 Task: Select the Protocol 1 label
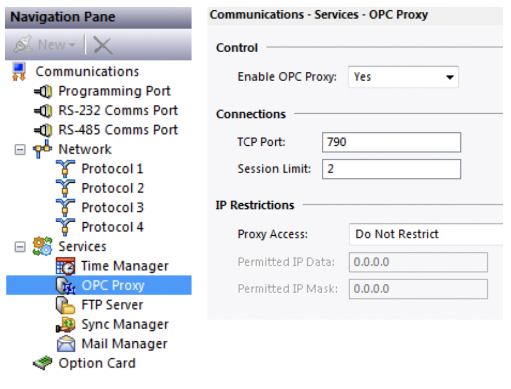coord(112,169)
